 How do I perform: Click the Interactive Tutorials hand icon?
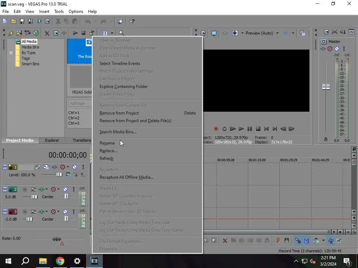[121, 21]
